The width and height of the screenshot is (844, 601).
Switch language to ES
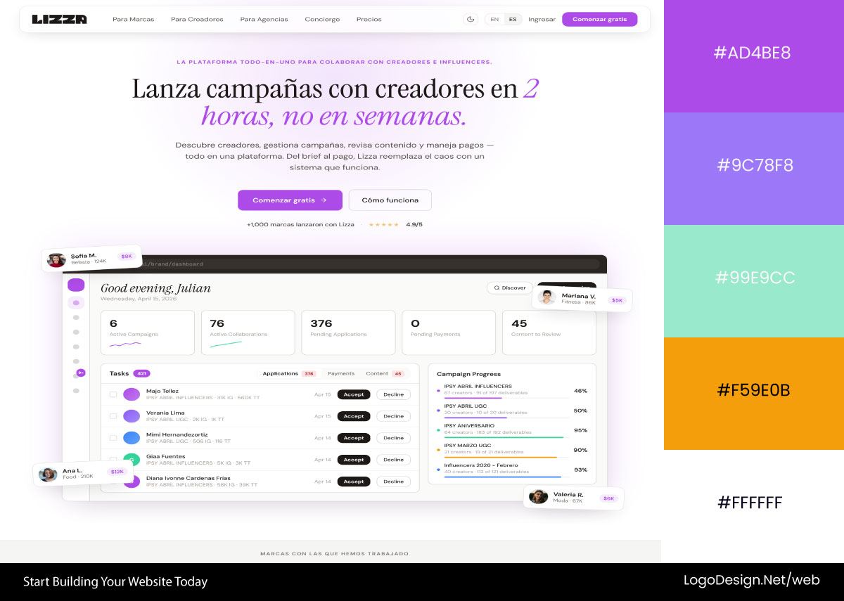[513, 19]
